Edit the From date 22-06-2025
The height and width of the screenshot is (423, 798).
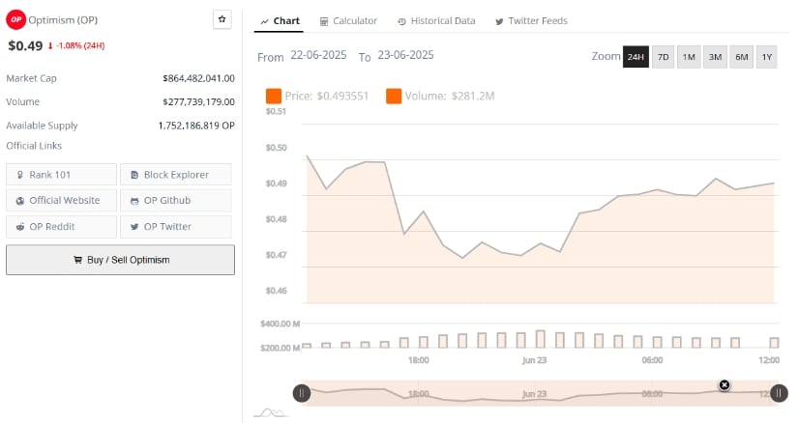point(318,55)
